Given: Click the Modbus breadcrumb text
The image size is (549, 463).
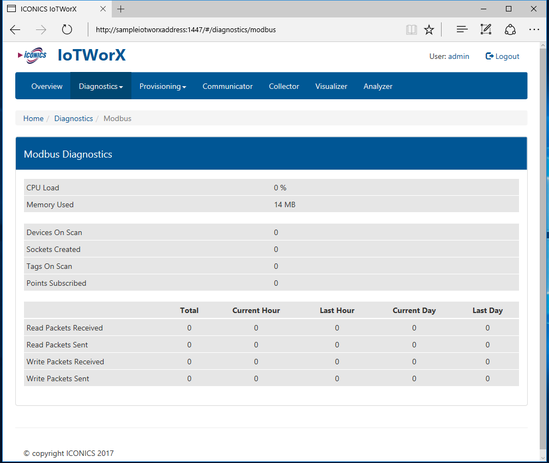Looking at the screenshot, I should click(x=117, y=118).
